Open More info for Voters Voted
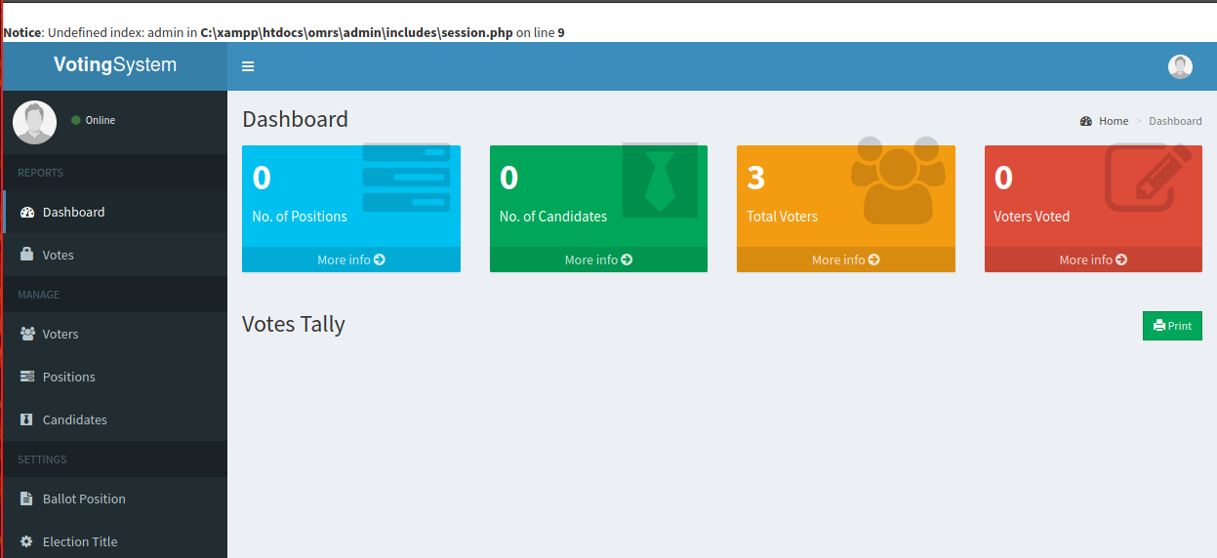This screenshot has height=558, width=1217. tap(1093, 259)
